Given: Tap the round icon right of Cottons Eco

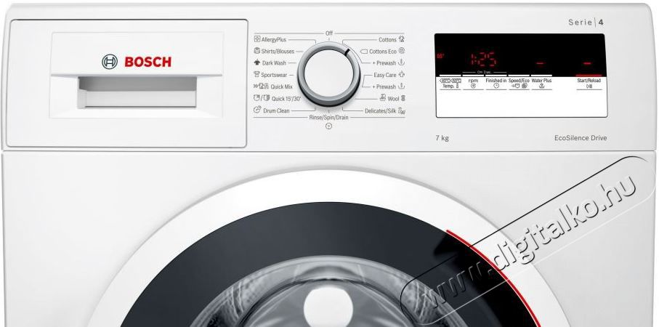Looking at the screenshot, I should point(401,51).
